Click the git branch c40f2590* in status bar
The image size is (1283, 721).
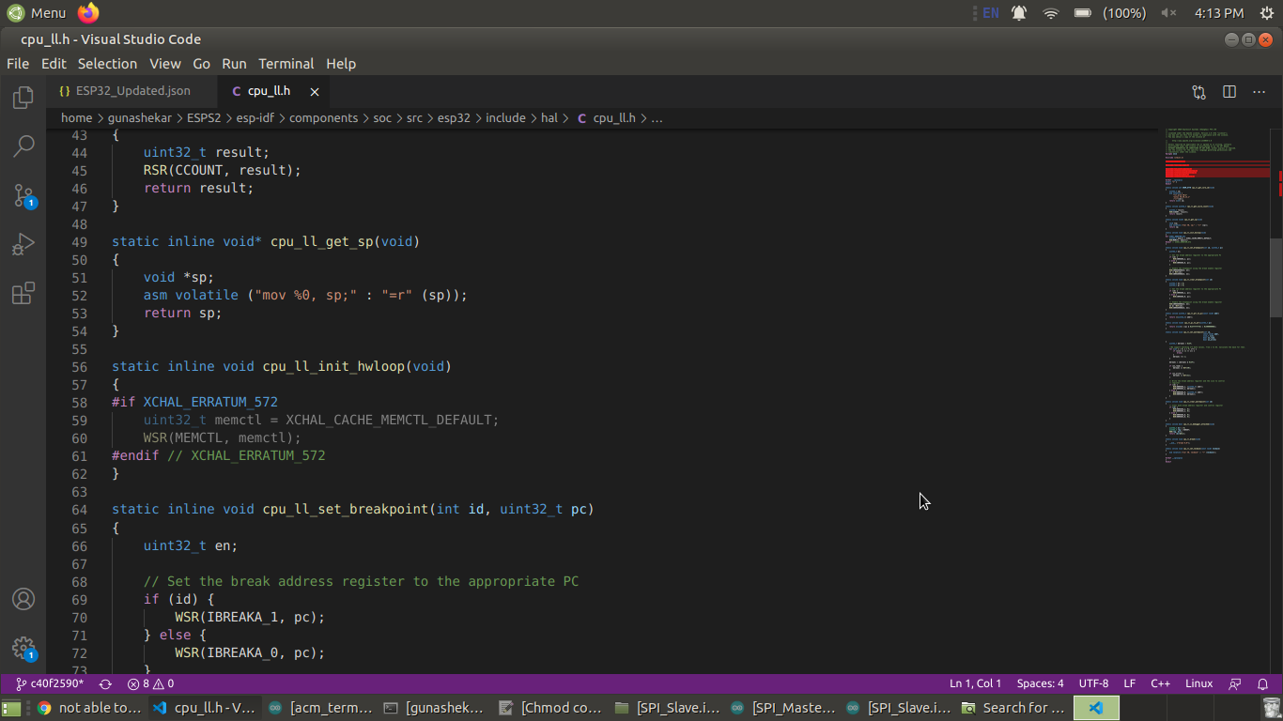point(50,684)
